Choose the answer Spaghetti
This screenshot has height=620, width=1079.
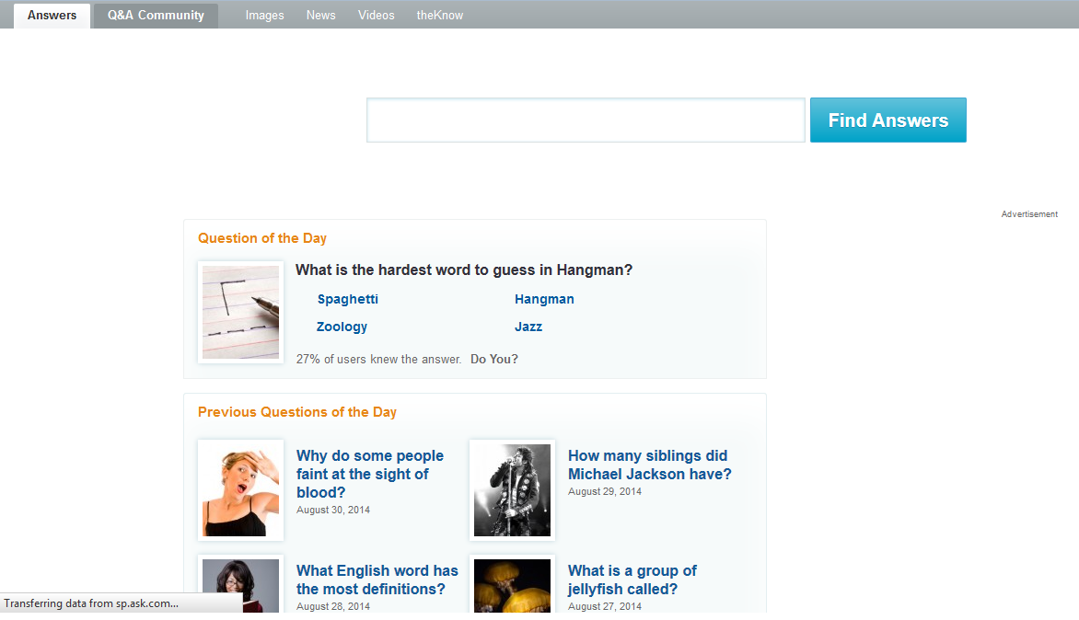(347, 299)
